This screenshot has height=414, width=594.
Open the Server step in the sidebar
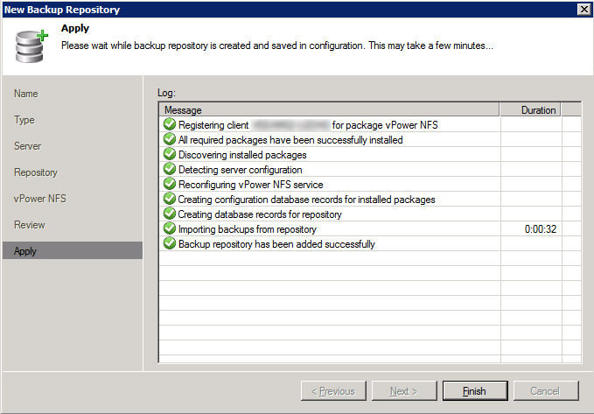tap(28, 146)
